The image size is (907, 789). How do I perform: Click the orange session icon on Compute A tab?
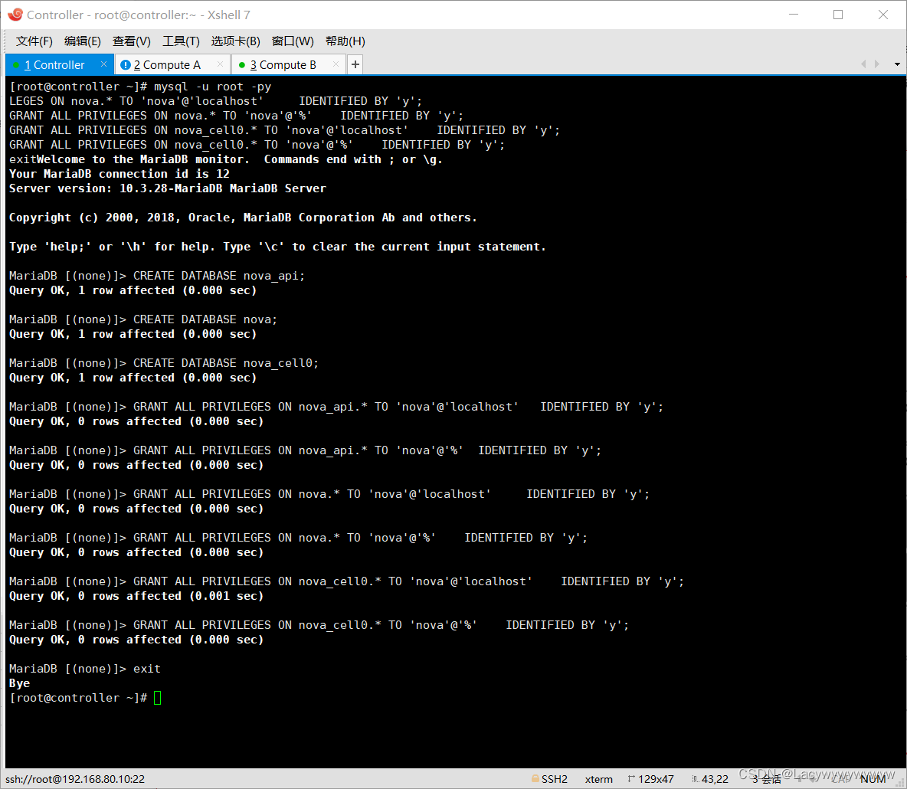pos(125,64)
